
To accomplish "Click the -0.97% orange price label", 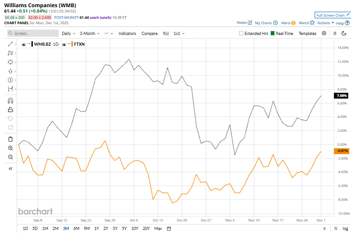I will [342, 151].
